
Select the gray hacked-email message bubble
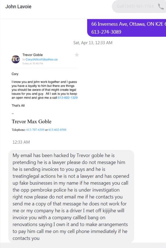[x=71, y=197]
